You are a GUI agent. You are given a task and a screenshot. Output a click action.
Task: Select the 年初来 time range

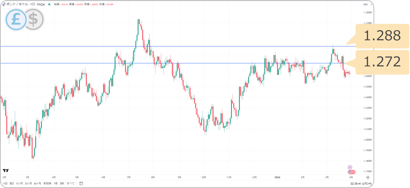coord(47,183)
